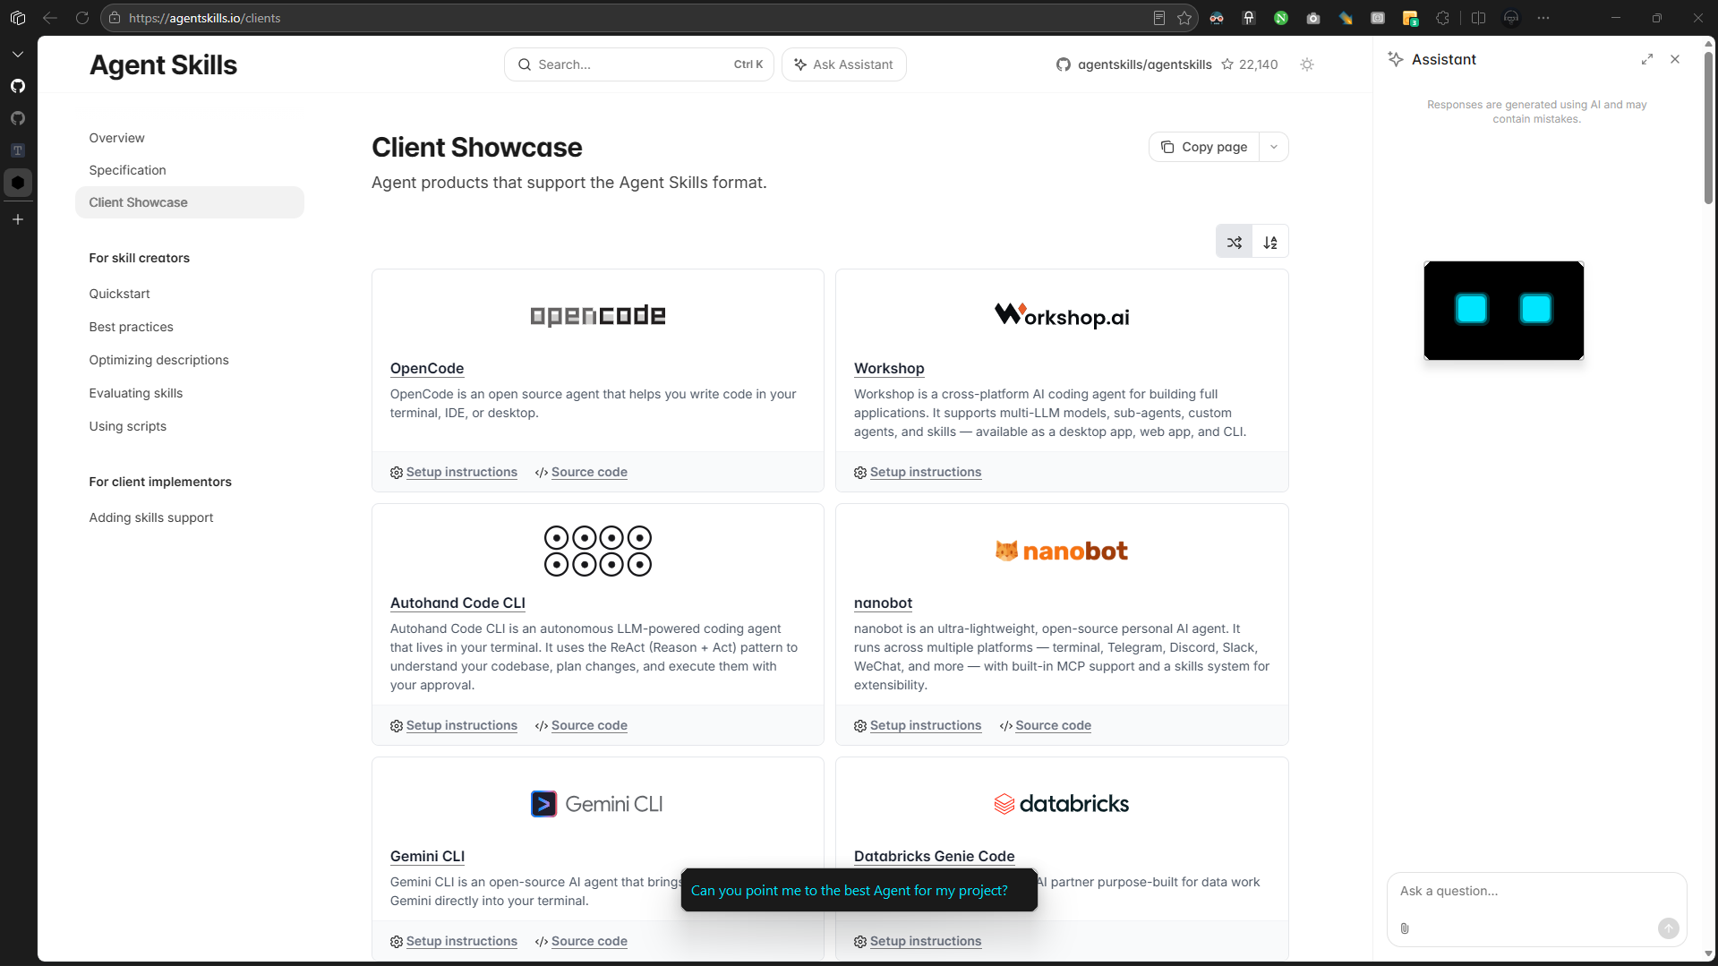Go back to the previous page
The width and height of the screenshot is (1718, 966).
(50, 18)
